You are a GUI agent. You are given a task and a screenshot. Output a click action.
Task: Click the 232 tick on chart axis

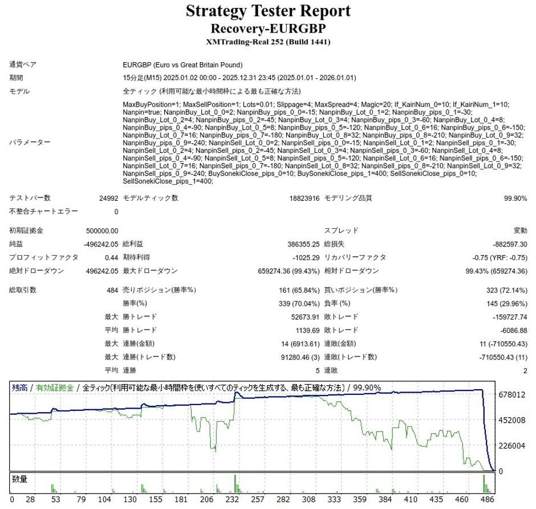(x=232, y=499)
